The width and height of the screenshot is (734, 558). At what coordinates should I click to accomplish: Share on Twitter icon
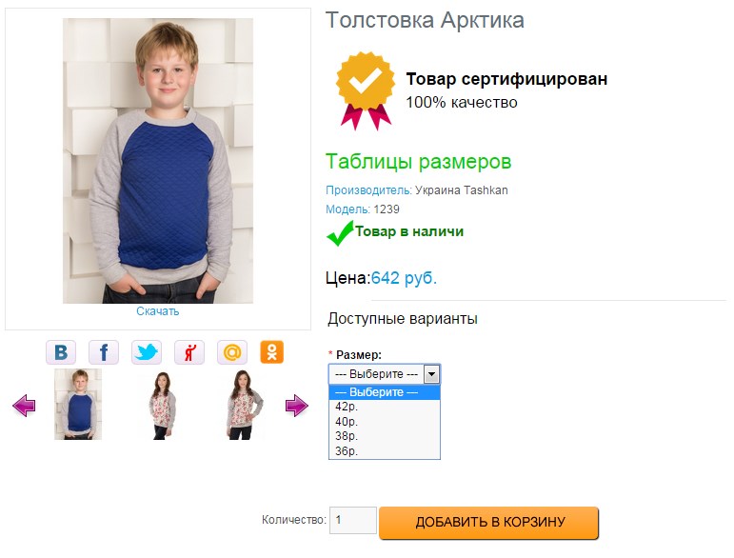click(x=147, y=352)
